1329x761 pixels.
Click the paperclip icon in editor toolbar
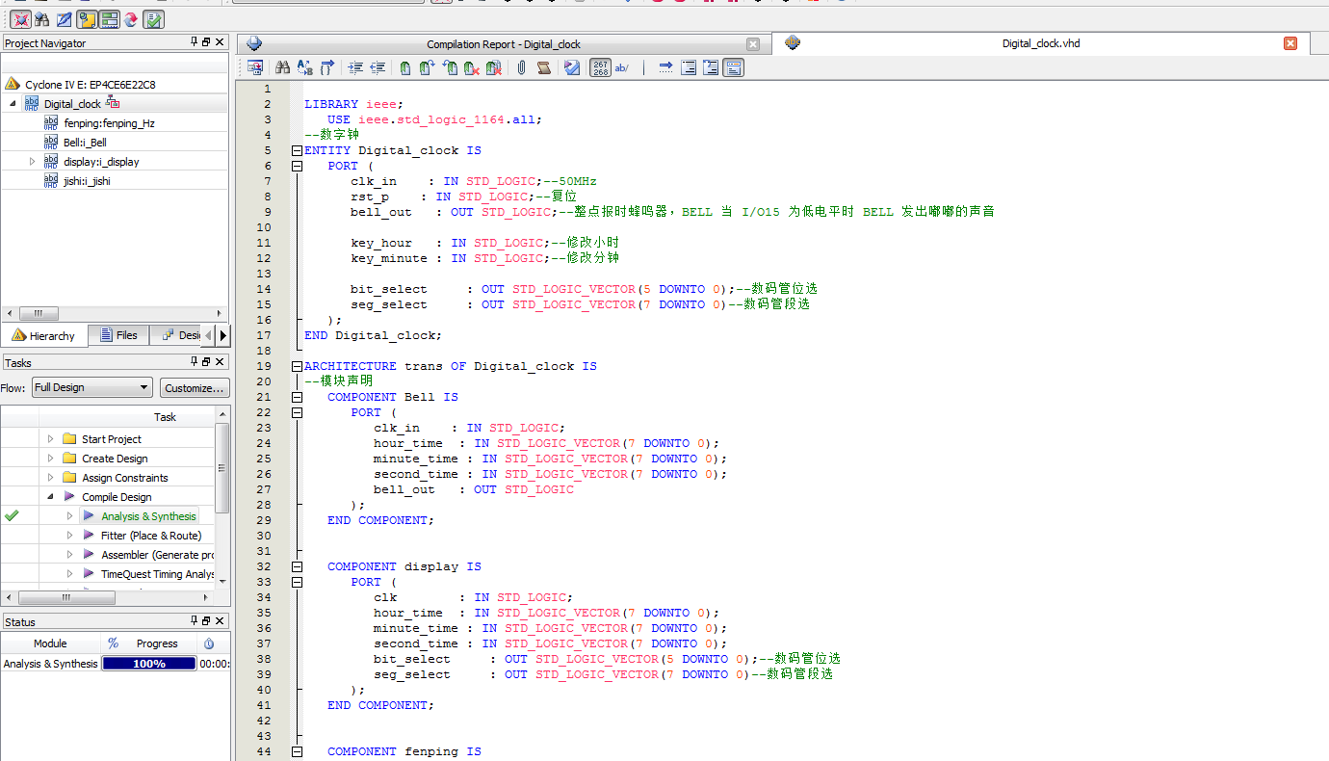(521, 67)
